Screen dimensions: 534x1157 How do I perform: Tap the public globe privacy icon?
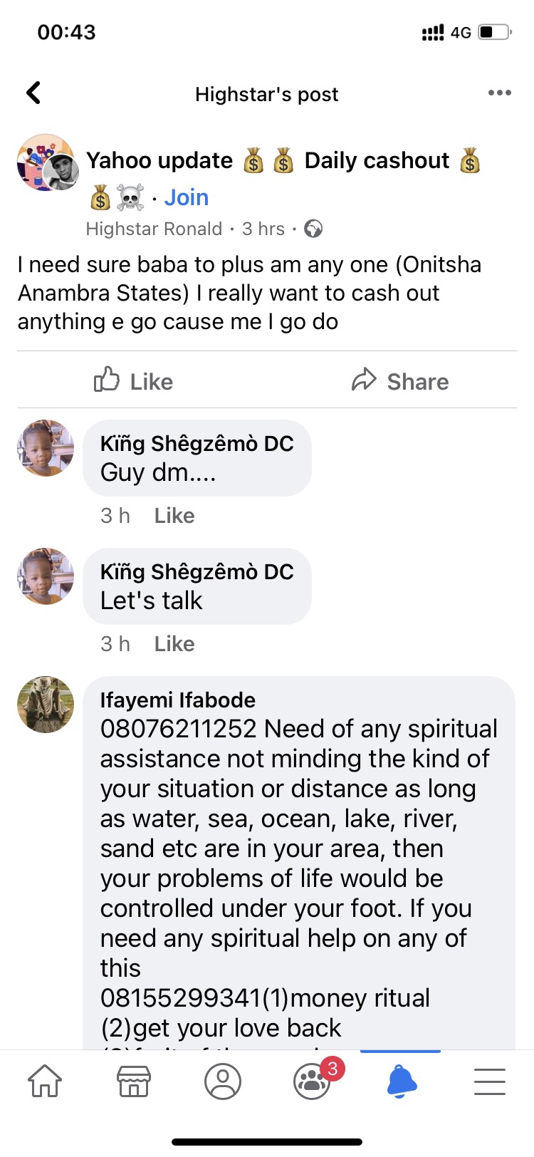coord(313,229)
